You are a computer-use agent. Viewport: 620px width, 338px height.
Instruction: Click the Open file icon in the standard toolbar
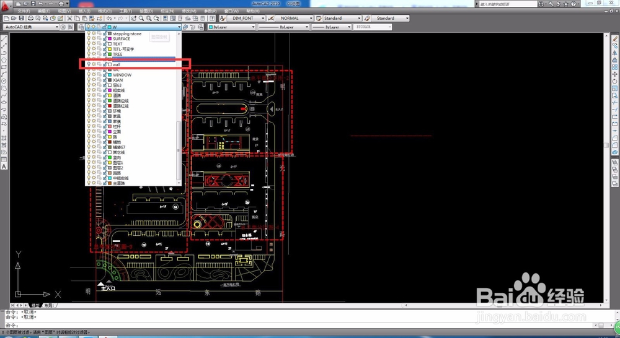[14, 18]
